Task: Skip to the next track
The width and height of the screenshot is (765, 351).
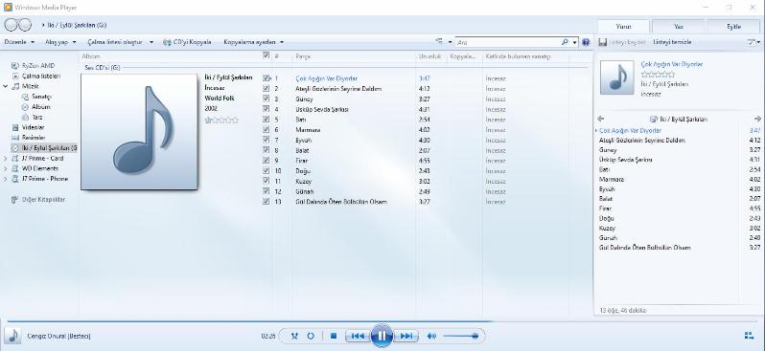Action: (x=406, y=336)
